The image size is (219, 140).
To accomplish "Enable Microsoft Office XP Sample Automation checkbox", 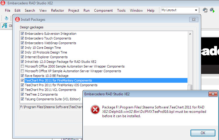I will click(22, 71).
